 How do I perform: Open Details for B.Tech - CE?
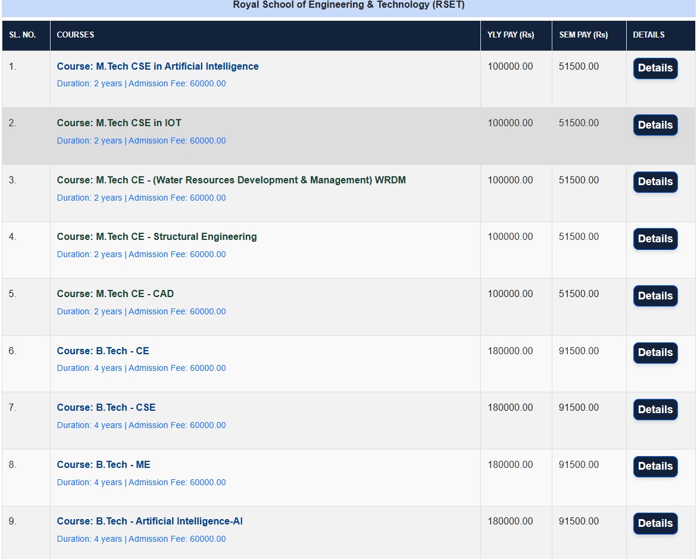click(x=655, y=352)
